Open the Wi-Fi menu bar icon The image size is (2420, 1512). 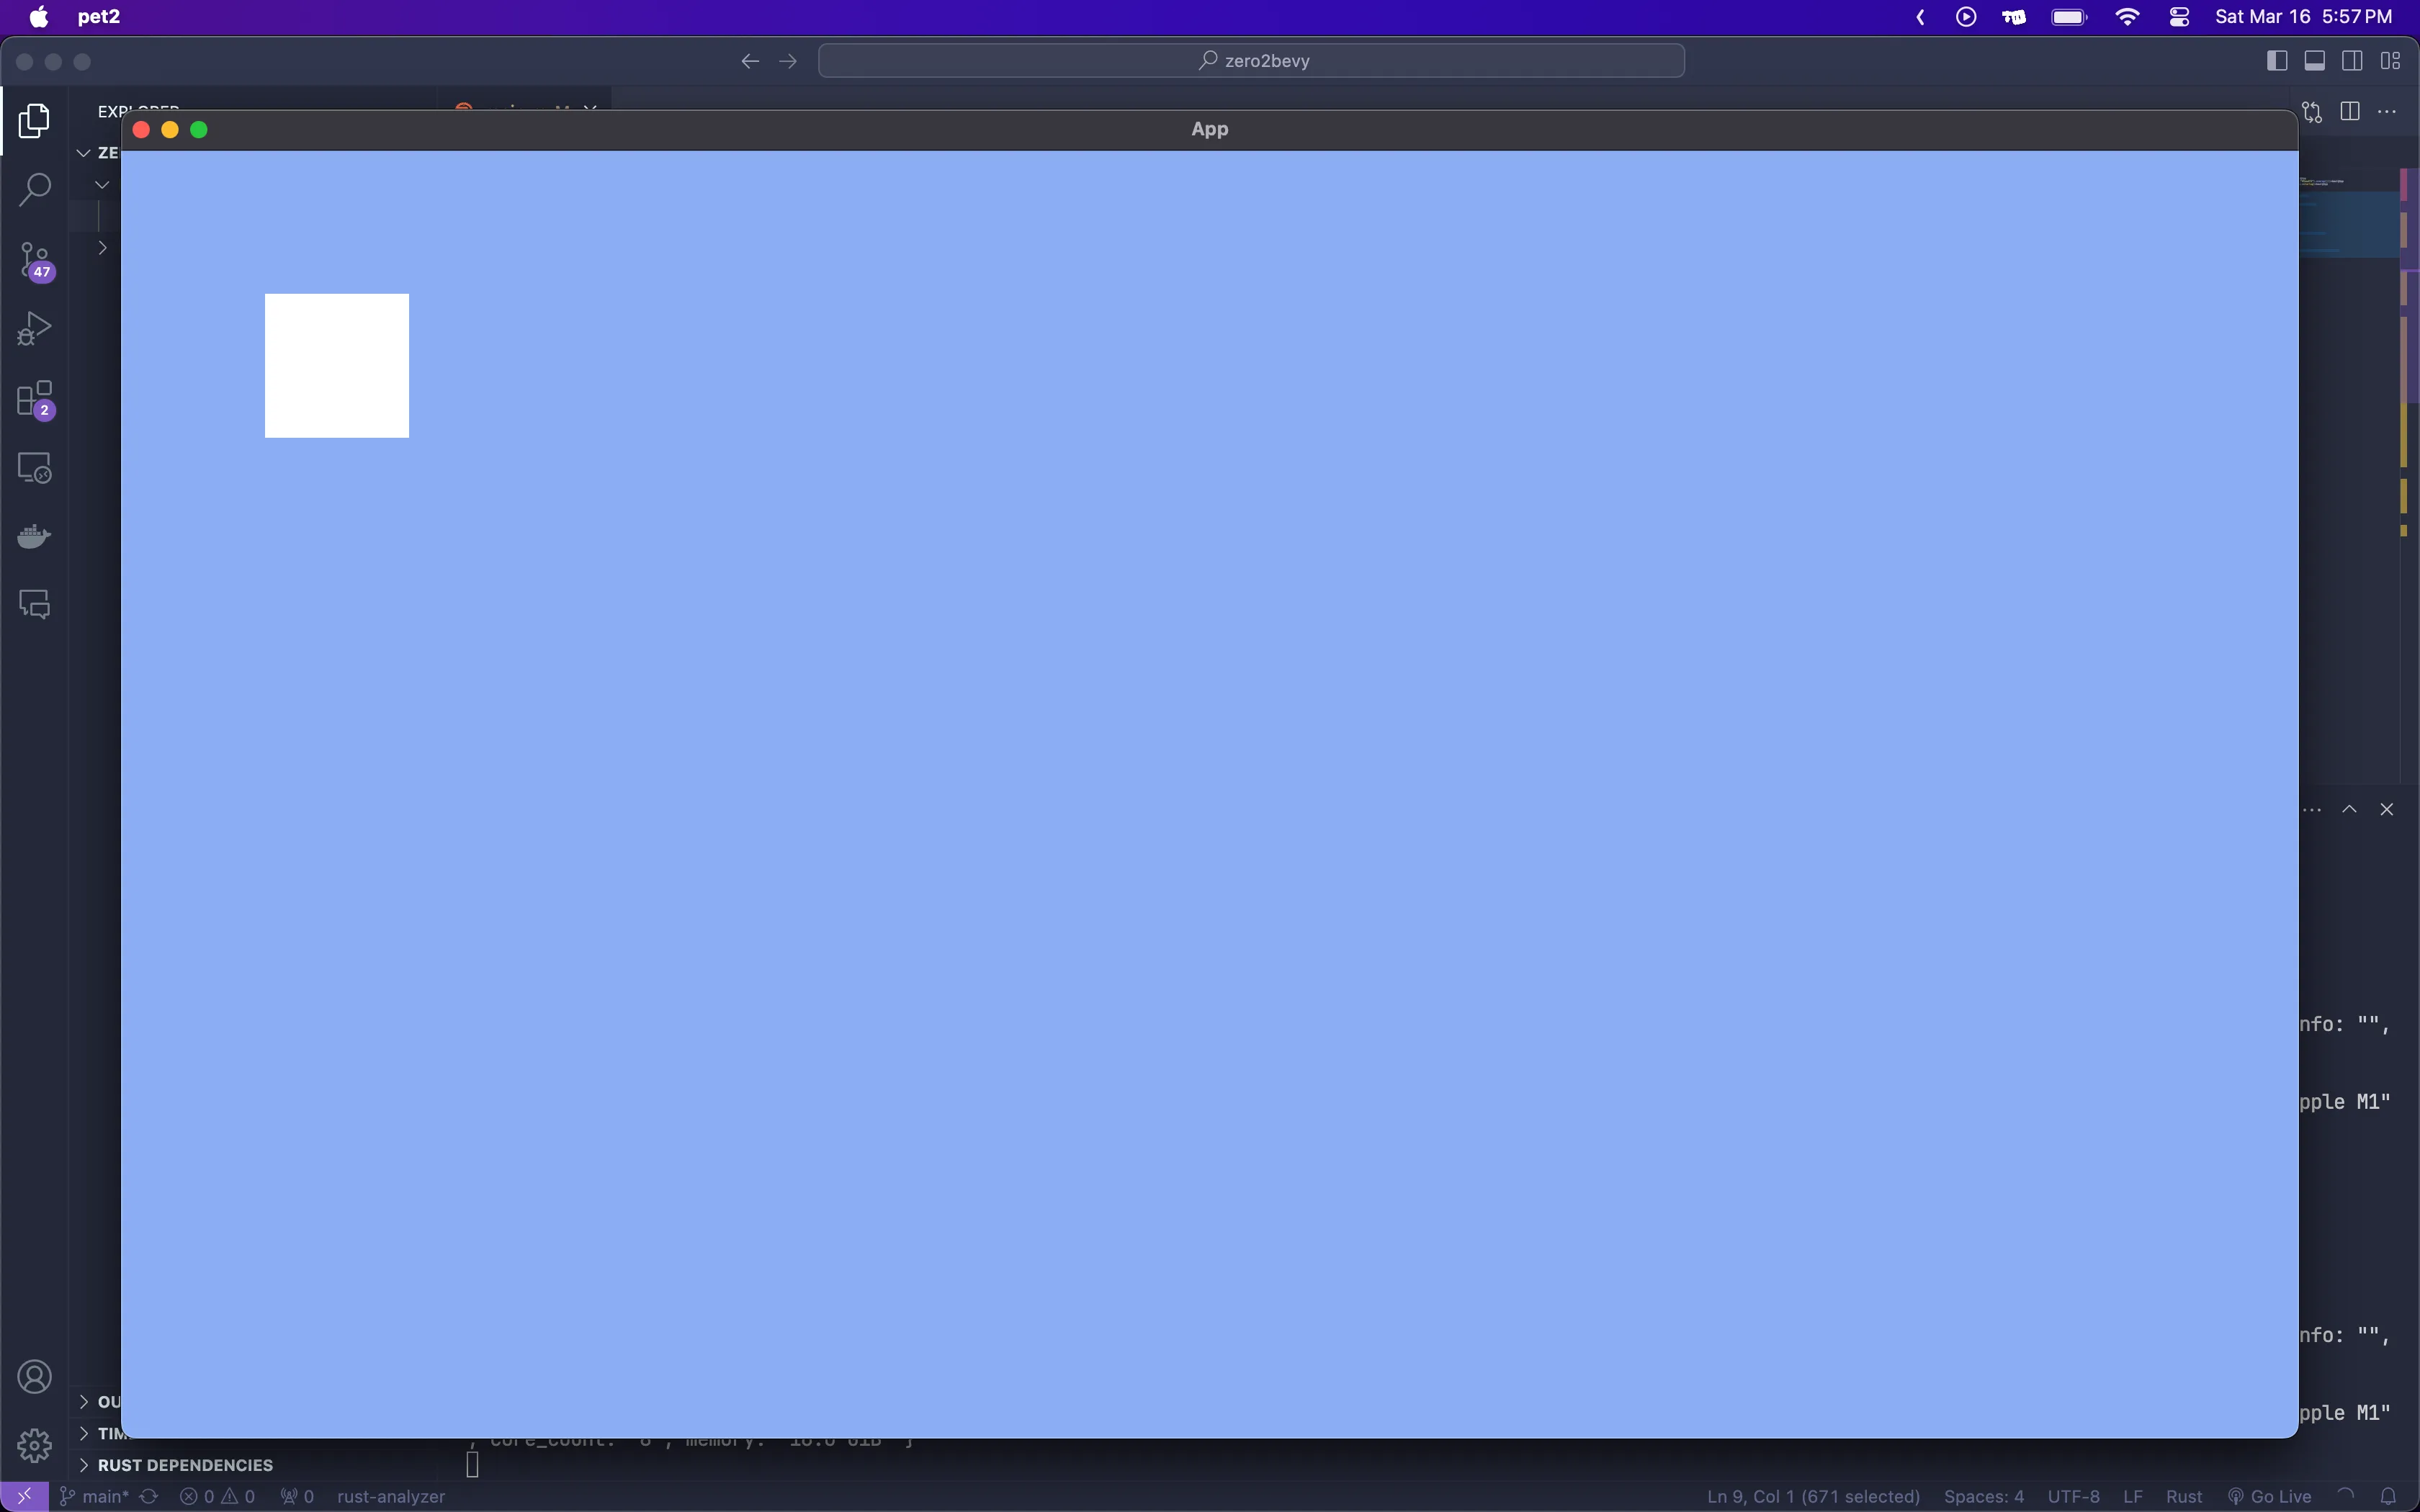click(x=2127, y=17)
